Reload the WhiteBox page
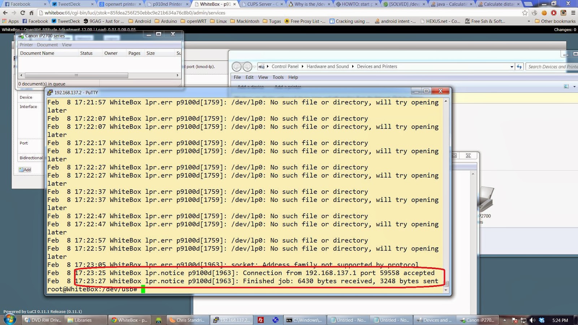Screen dimensions: 578x325 [23, 13]
